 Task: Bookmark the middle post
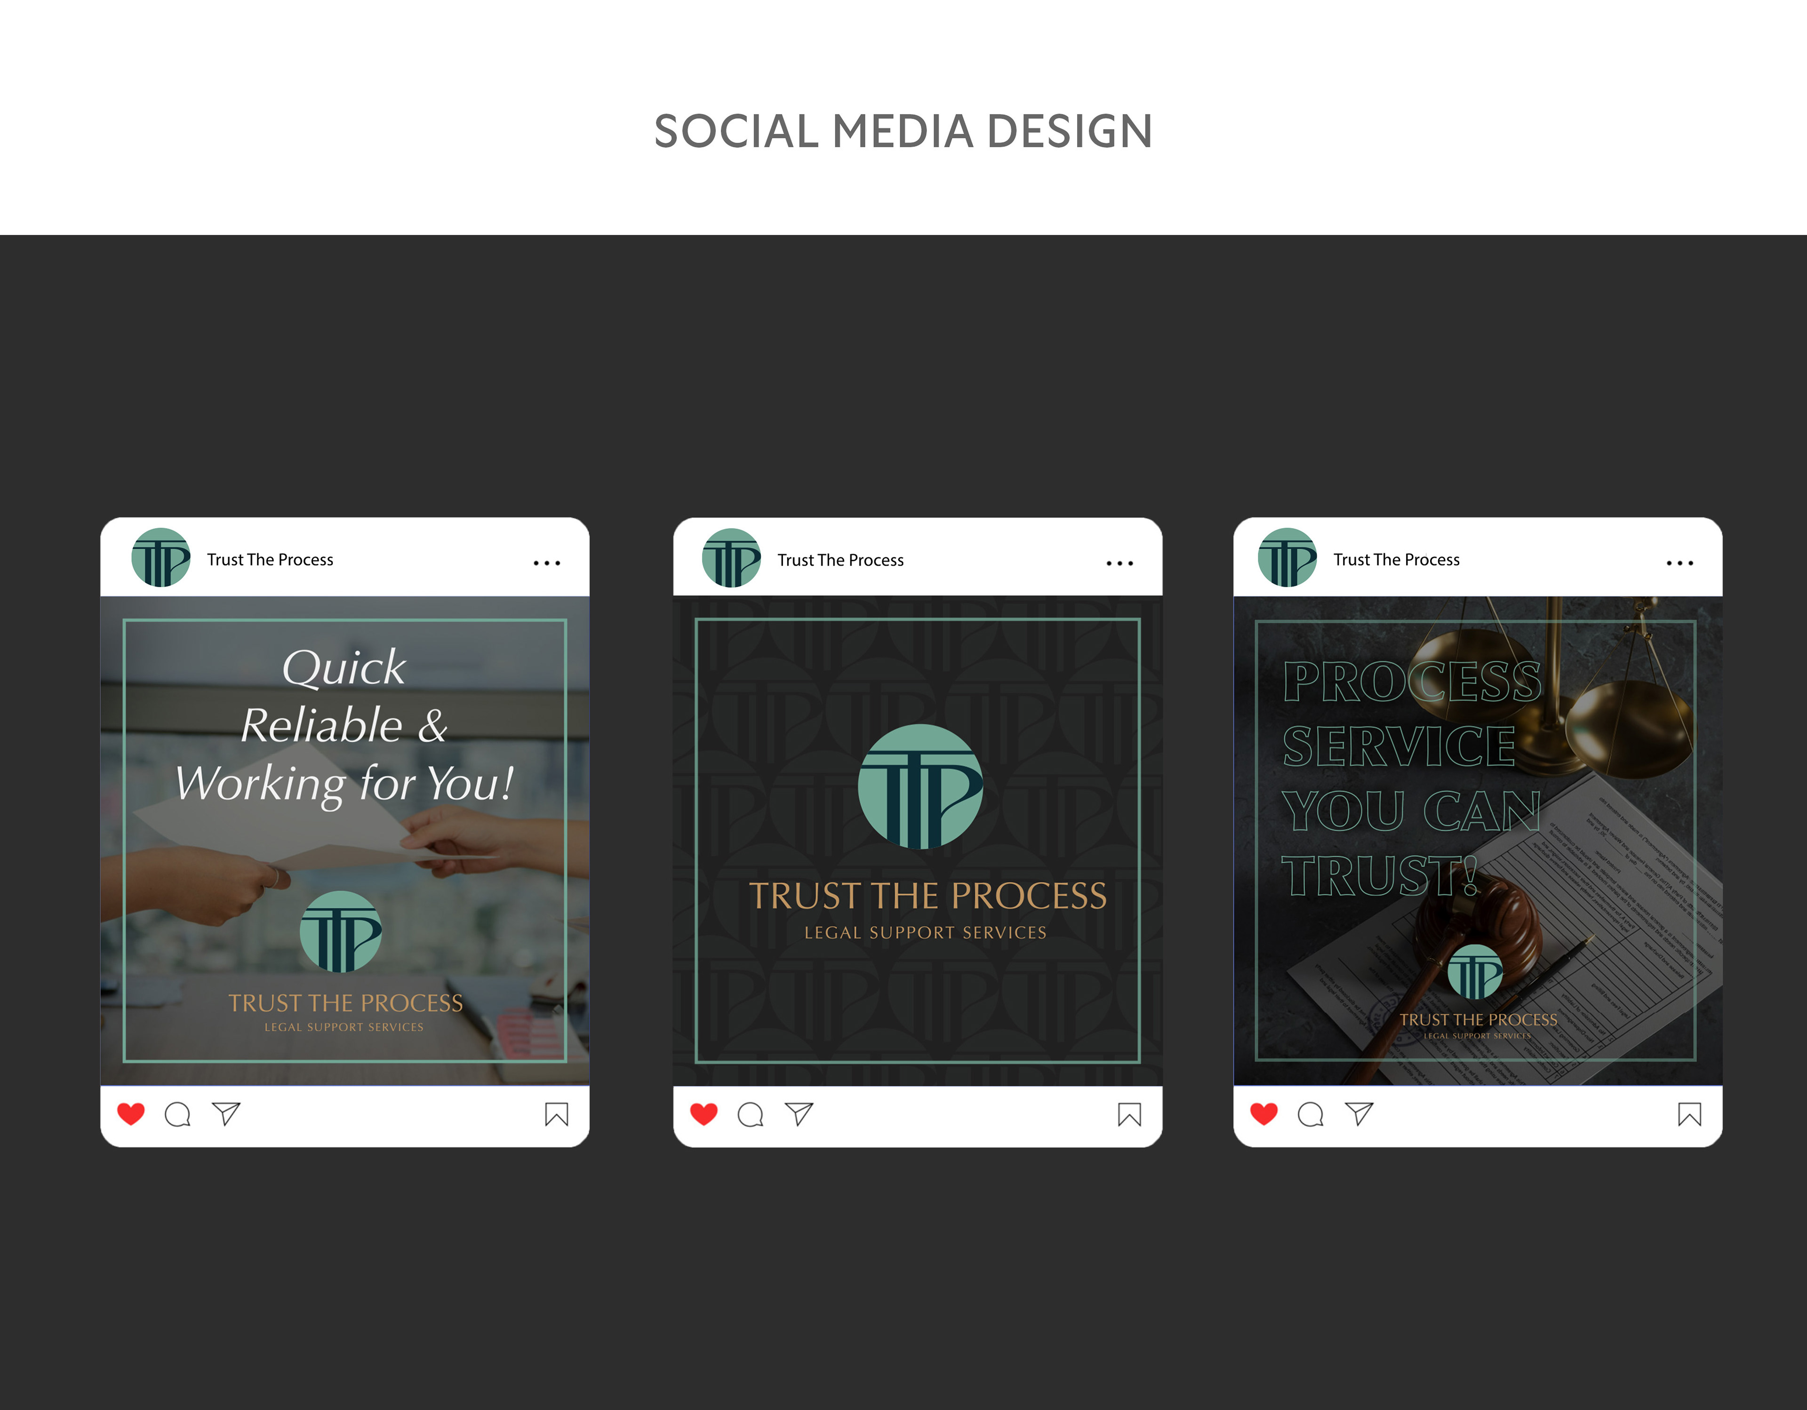pos(1129,1114)
